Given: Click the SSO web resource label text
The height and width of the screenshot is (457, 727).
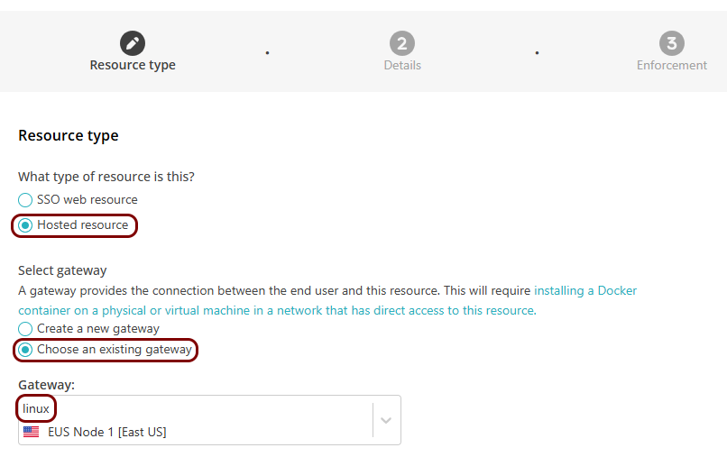Looking at the screenshot, I should click(x=87, y=200).
